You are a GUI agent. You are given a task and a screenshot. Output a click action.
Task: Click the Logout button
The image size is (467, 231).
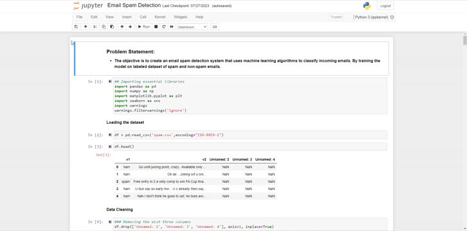(x=385, y=6)
